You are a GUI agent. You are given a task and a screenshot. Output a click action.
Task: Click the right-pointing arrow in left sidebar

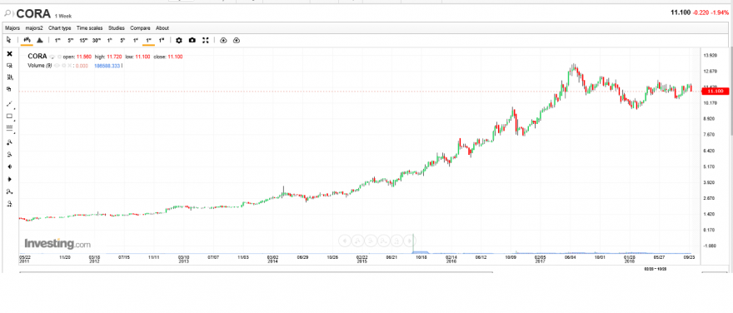[x=9, y=179]
